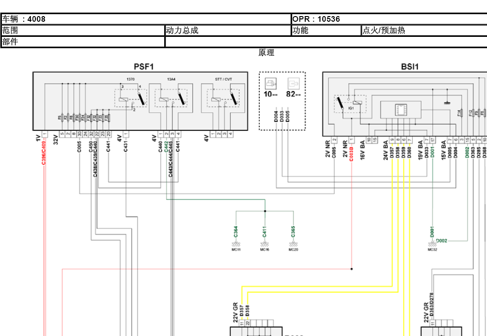
Task: Select the green C411 wire label
Action: pyautogui.click(x=265, y=232)
